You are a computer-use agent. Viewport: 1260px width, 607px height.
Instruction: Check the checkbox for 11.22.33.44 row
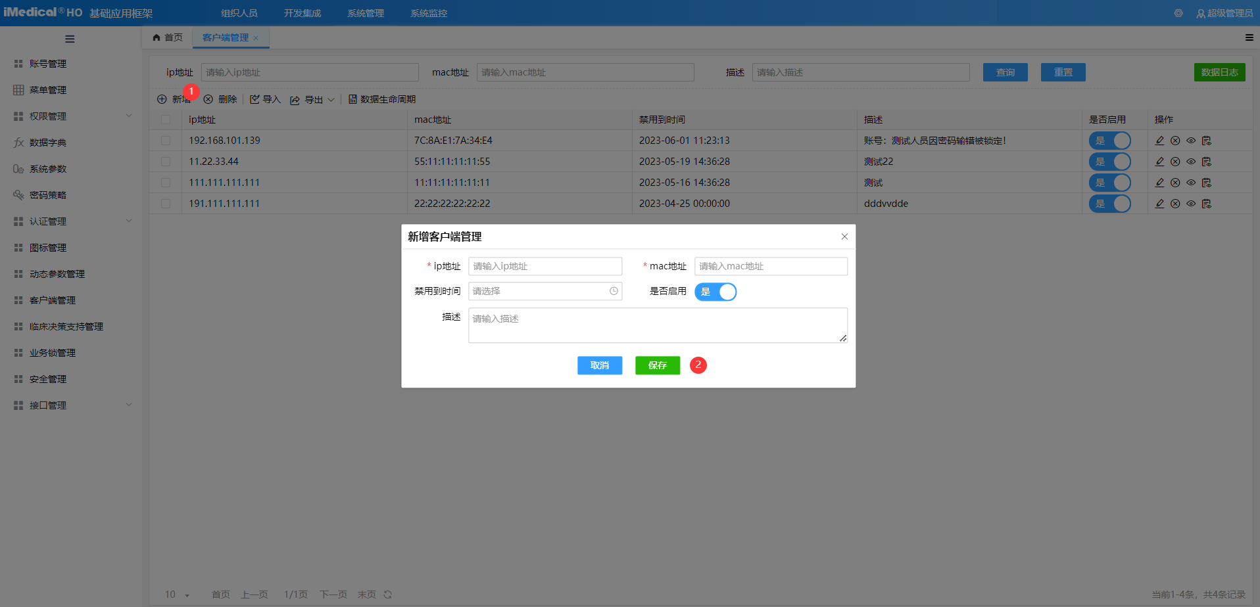(166, 162)
